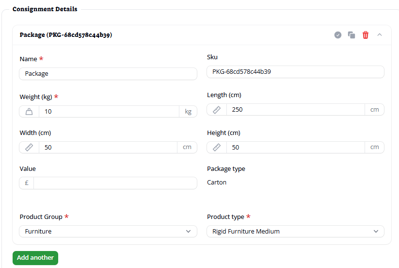The width and height of the screenshot is (399, 268).
Task: Select the Length value field
Action: [295, 110]
